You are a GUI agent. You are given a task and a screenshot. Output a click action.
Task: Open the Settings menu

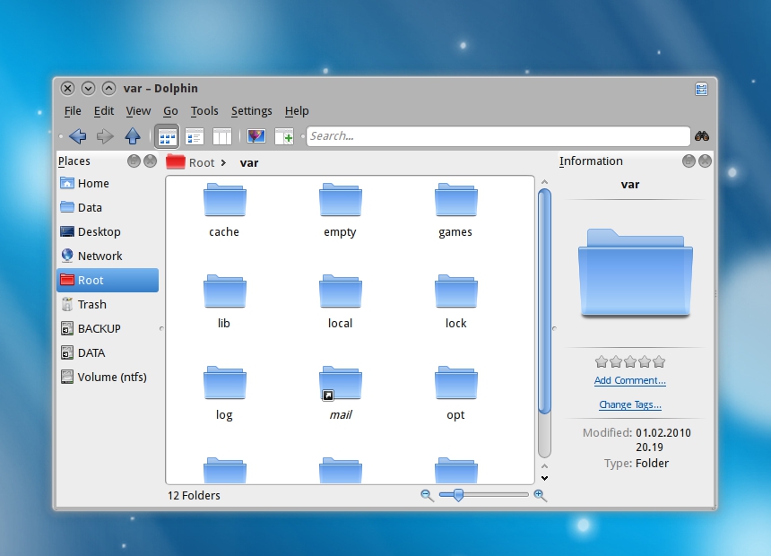point(252,111)
